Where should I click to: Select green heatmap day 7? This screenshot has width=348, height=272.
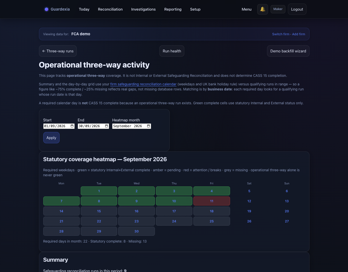click(61, 201)
